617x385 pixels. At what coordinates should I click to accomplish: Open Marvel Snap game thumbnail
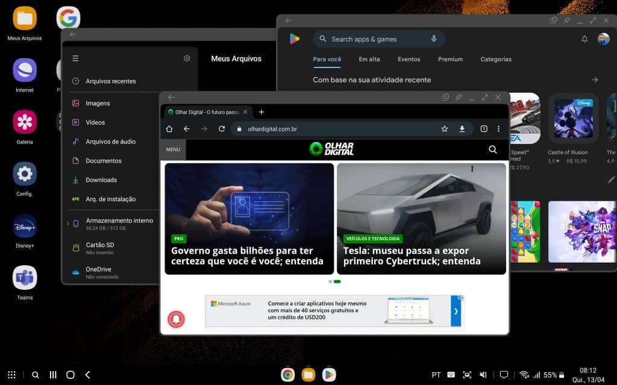(x=582, y=232)
